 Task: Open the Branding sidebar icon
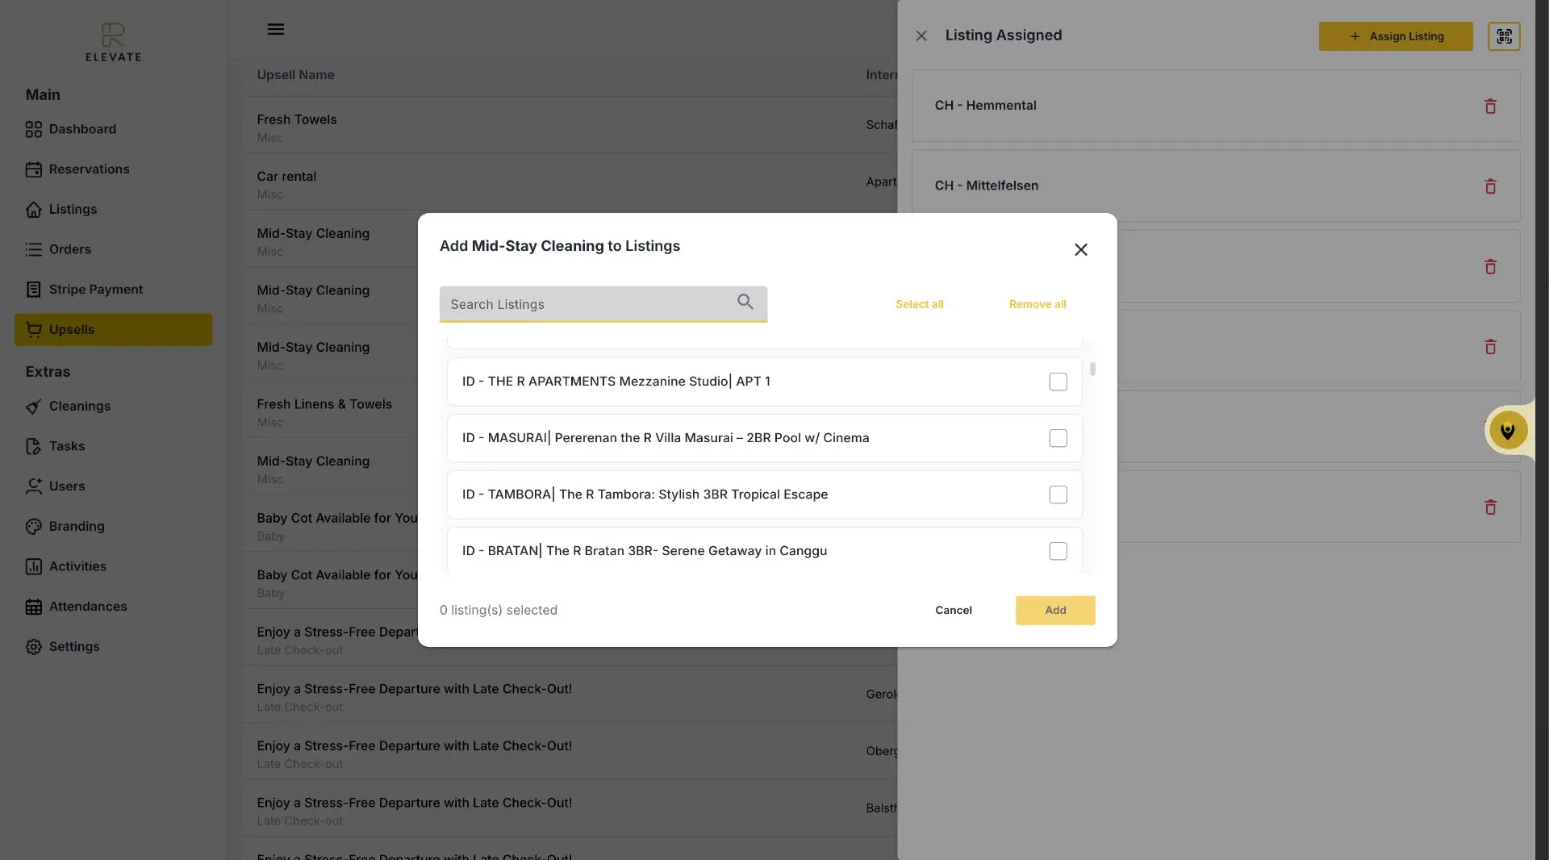34,526
